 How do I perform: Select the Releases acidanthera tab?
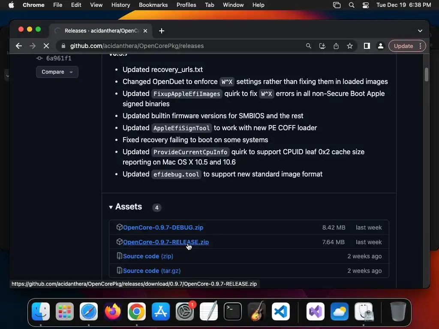(101, 31)
